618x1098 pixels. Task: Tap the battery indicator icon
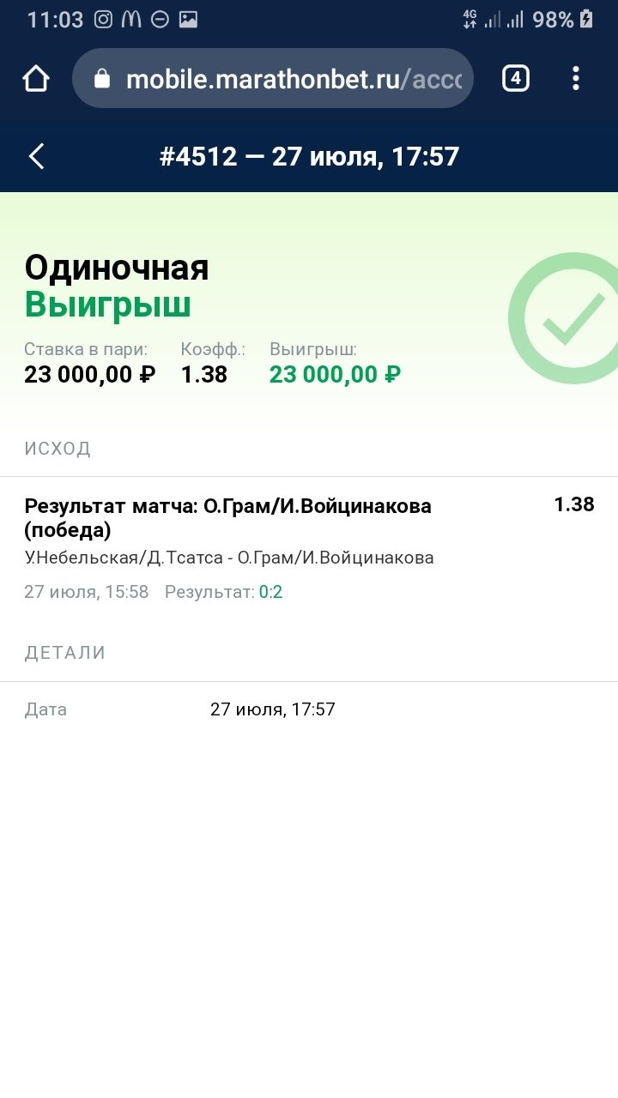[x=587, y=20]
